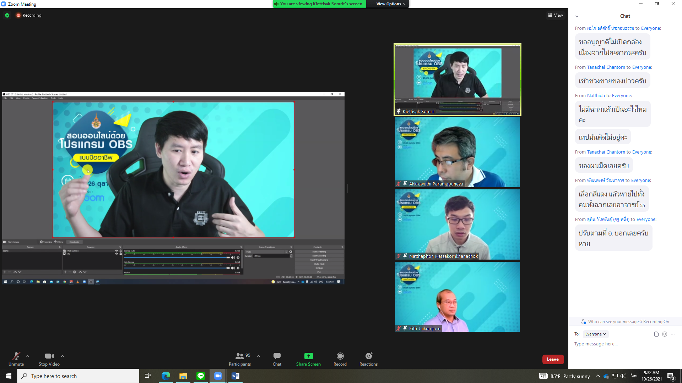Click OBS add source plus button
682x383 pixels.
click(65, 272)
